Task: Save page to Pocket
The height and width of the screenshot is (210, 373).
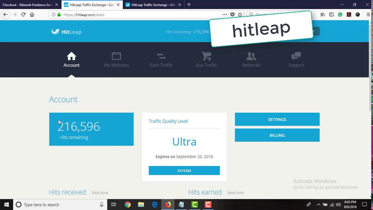Action: (232, 15)
